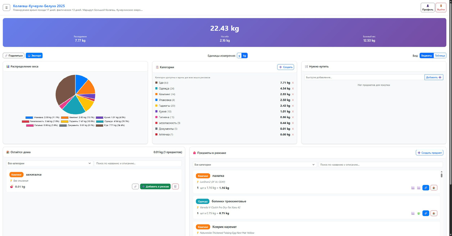Click the green shirt icon on the ботинки треккинговые row
This screenshot has width=452, height=236.
pyautogui.click(x=418, y=213)
